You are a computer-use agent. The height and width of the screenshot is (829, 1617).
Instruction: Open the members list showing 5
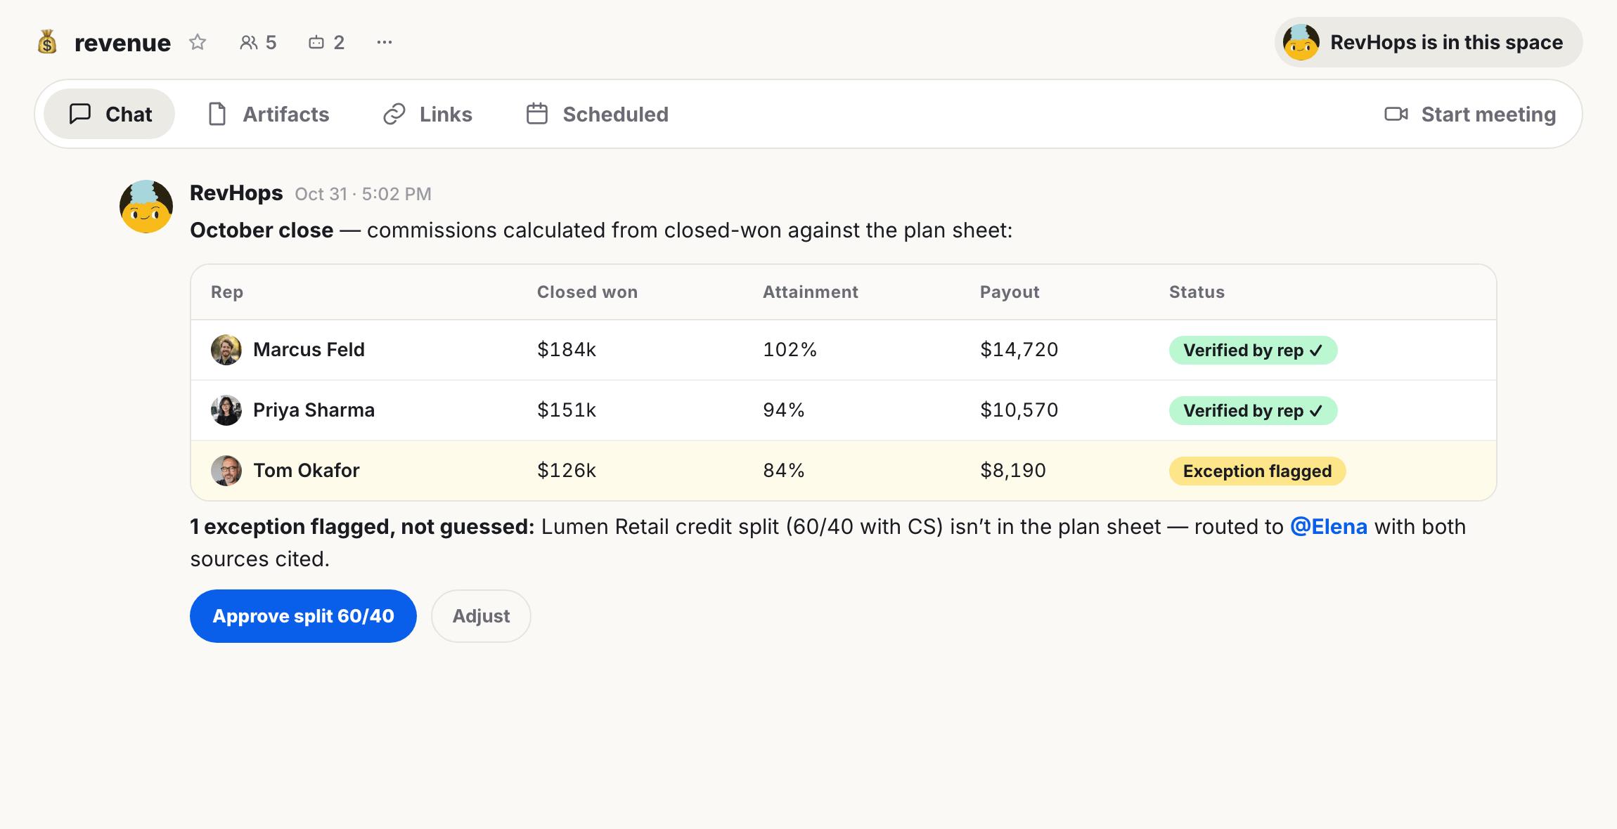[x=258, y=42]
